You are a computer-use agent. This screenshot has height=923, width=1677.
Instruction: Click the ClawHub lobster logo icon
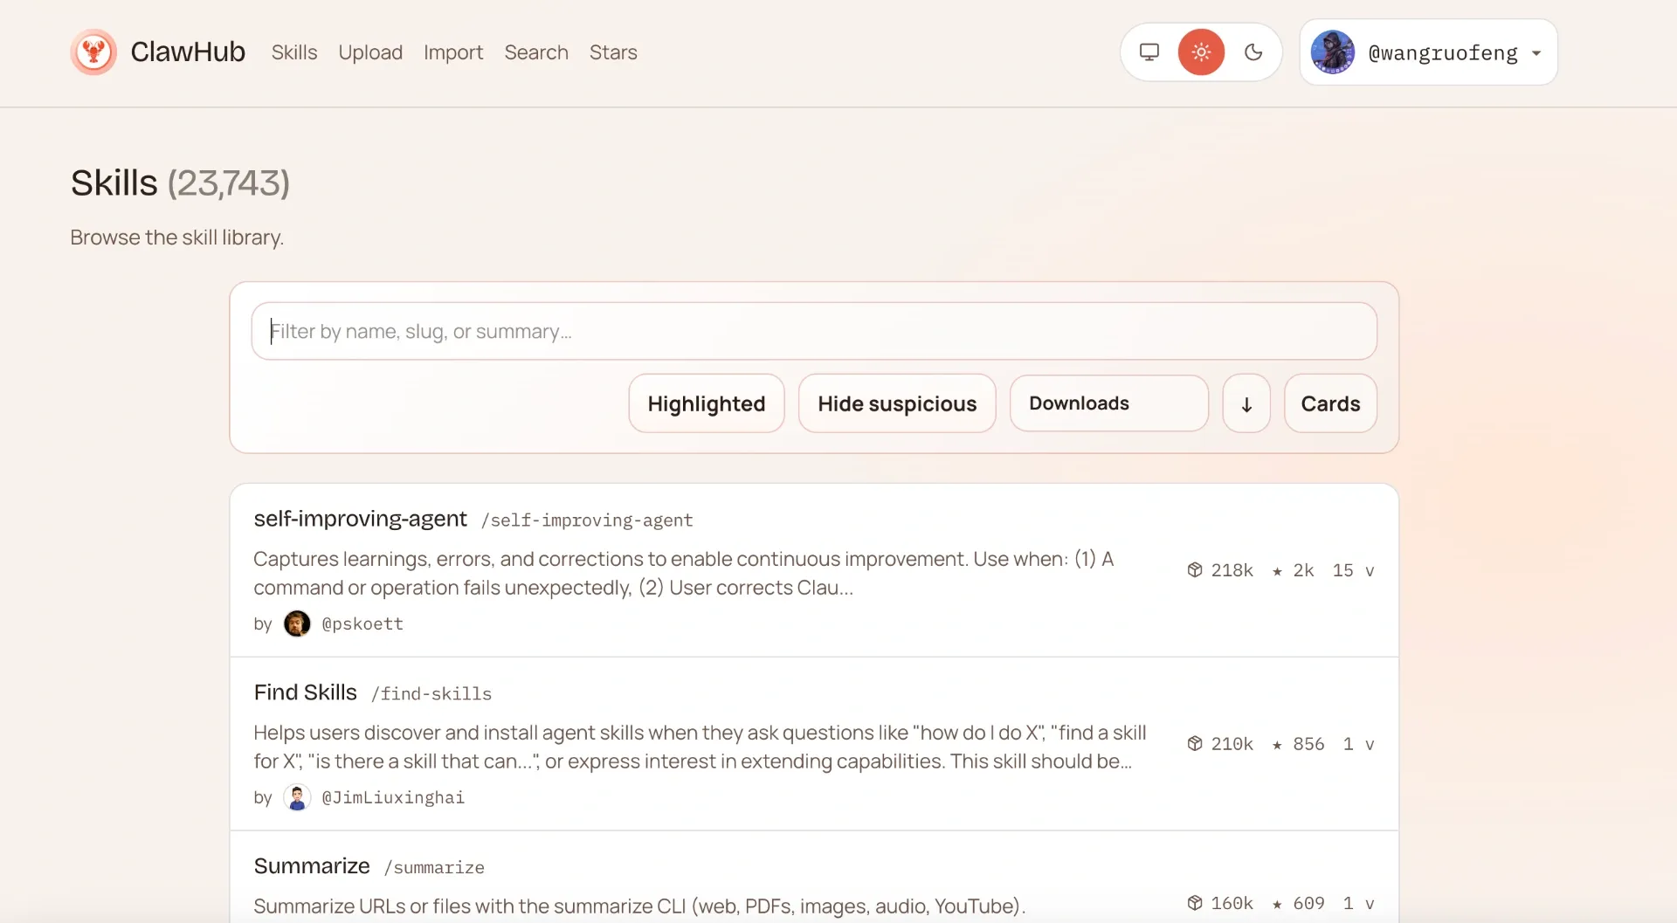click(x=93, y=52)
